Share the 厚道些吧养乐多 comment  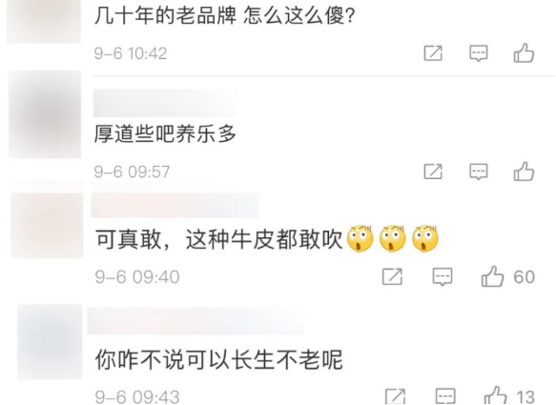(433, 172)
